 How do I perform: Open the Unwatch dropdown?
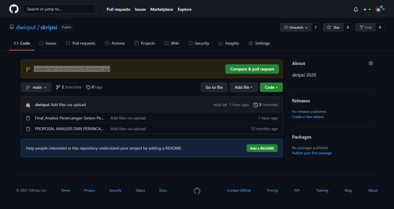coord(296,27)
